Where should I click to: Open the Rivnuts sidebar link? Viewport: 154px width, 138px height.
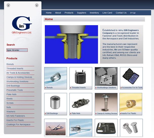10,64
